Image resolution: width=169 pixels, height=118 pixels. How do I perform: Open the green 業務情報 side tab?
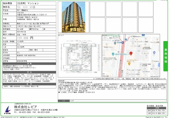[166, 56]
